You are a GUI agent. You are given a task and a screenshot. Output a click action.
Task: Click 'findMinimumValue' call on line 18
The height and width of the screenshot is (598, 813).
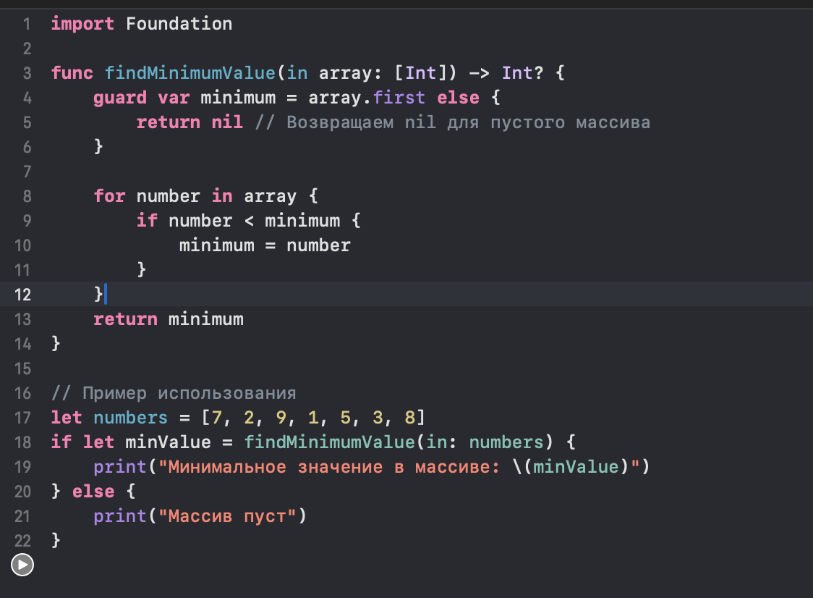tap(329, 442)
